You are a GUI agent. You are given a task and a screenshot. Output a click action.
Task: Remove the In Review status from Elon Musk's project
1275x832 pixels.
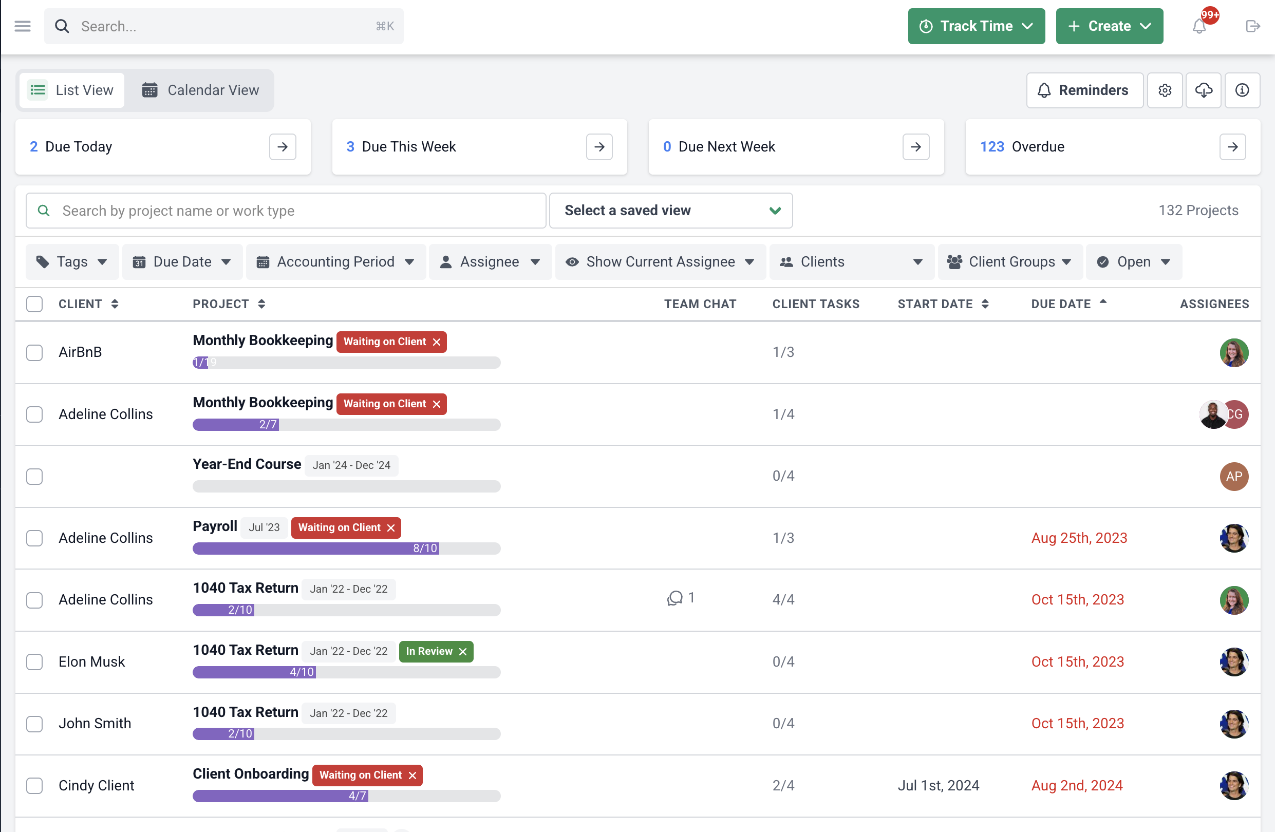pos(463,651)
